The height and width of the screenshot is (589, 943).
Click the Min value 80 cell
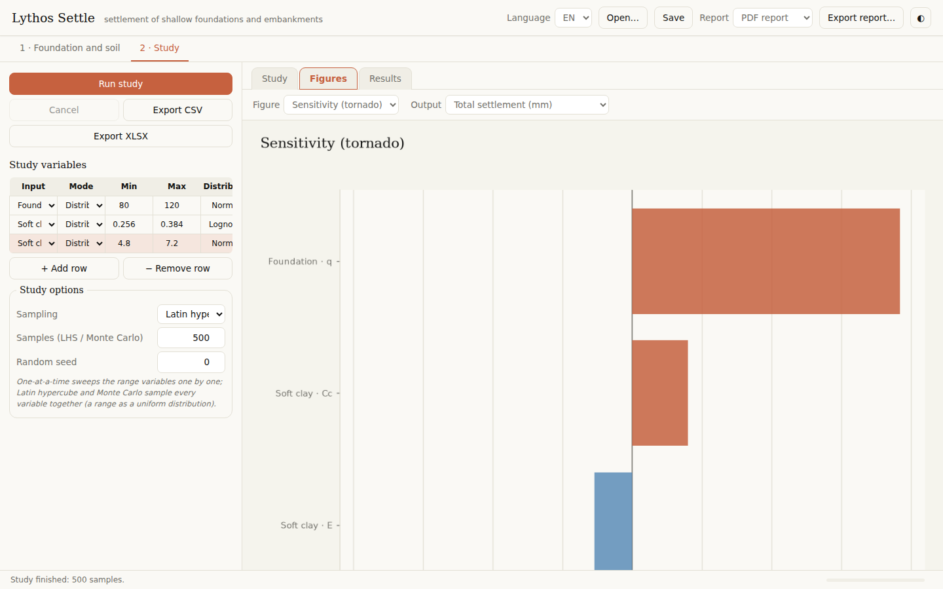129,205
